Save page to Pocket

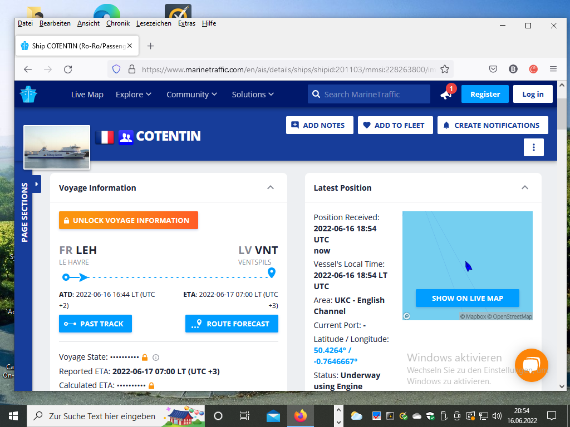point(493,69)
